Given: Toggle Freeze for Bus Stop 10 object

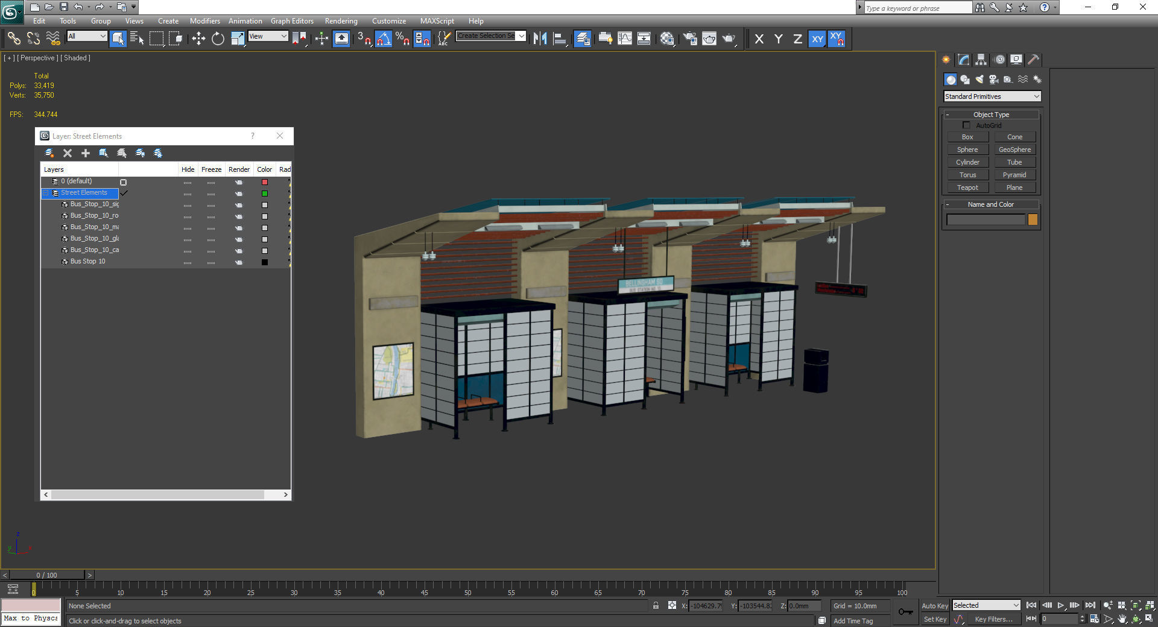Looking at the screenshot, I should [211, 262].
